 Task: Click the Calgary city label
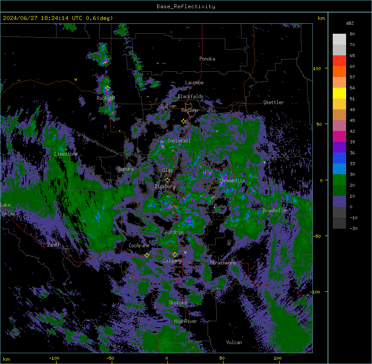point(173,261)
